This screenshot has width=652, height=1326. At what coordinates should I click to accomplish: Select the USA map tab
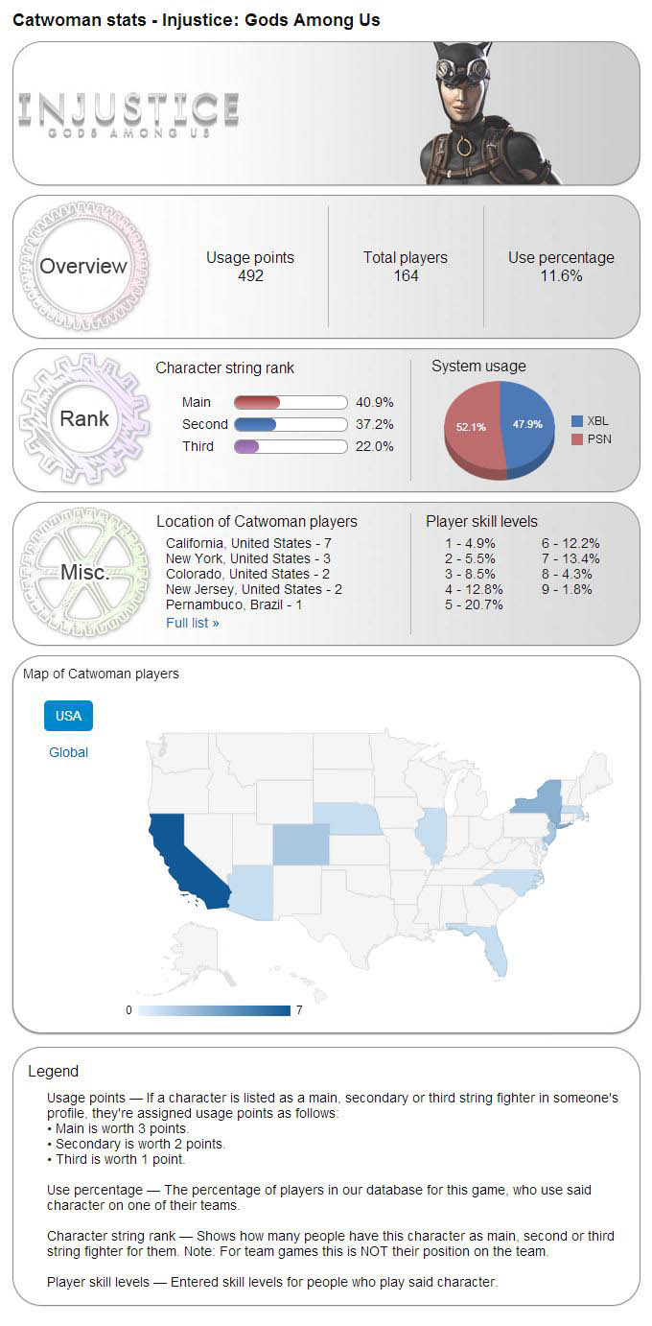(68, 716)
